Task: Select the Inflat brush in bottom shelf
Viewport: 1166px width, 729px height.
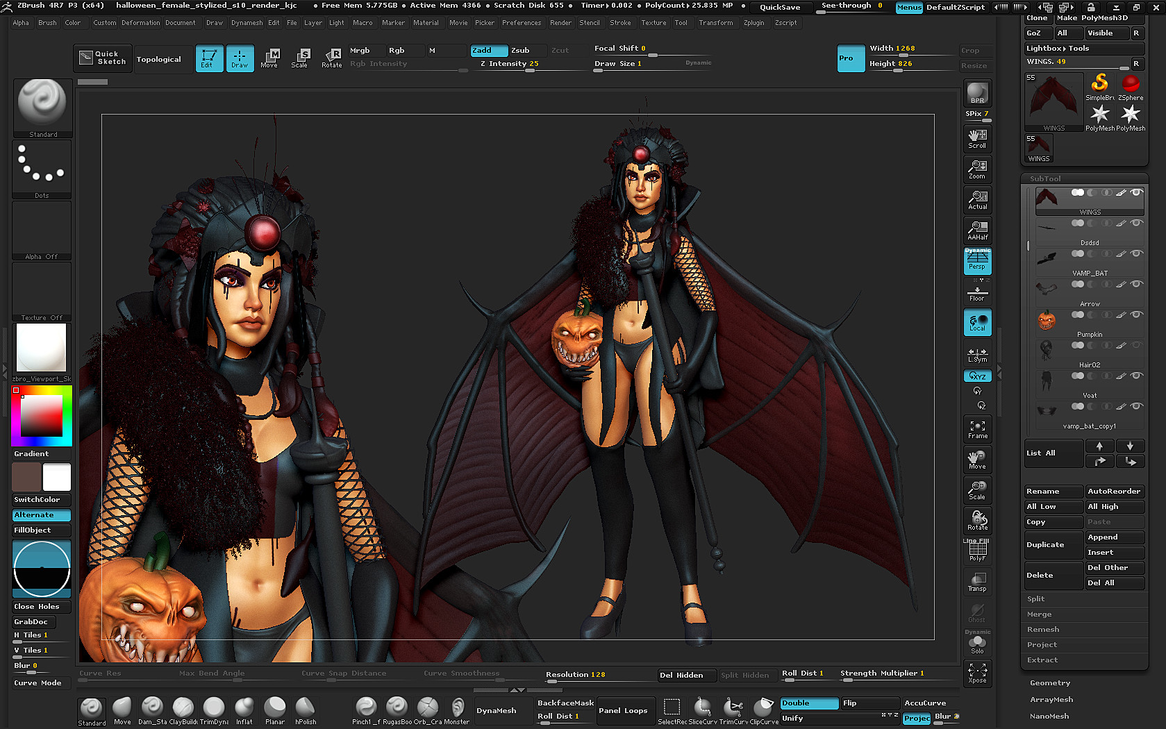Action: pos(244,711)
